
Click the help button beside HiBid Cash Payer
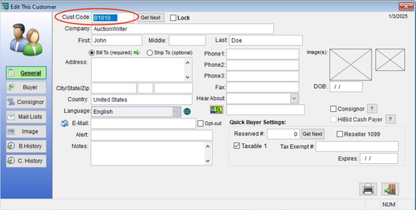390,119
